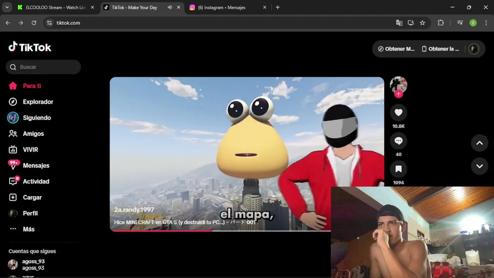Go to the Siguiendo feed
Screen dimensions: 494x278
click(29, 118)
